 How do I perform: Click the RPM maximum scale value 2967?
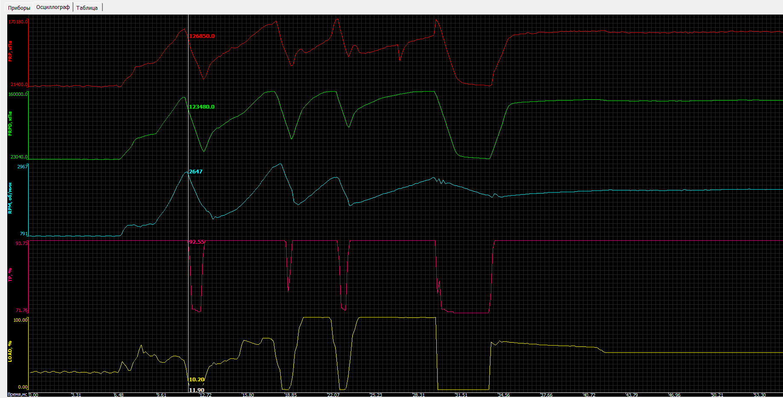[23, 167]
